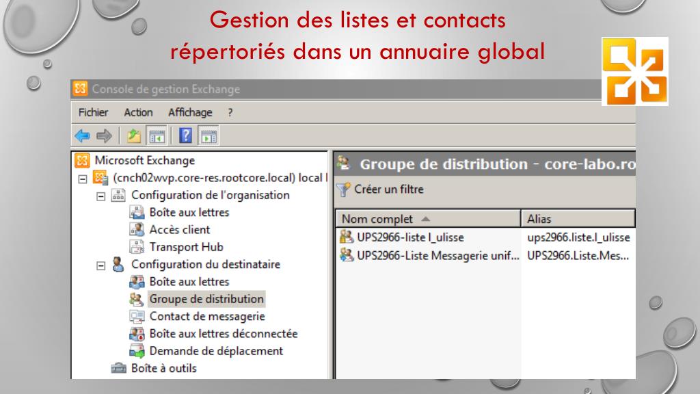Select Boîte aux lettres déconnectée item
This screenshot has height=394, width=700.
(224, 334)
